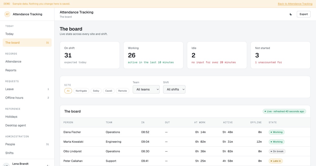
Task: Select the All site filter chip
Action: [x=68, y=91]
